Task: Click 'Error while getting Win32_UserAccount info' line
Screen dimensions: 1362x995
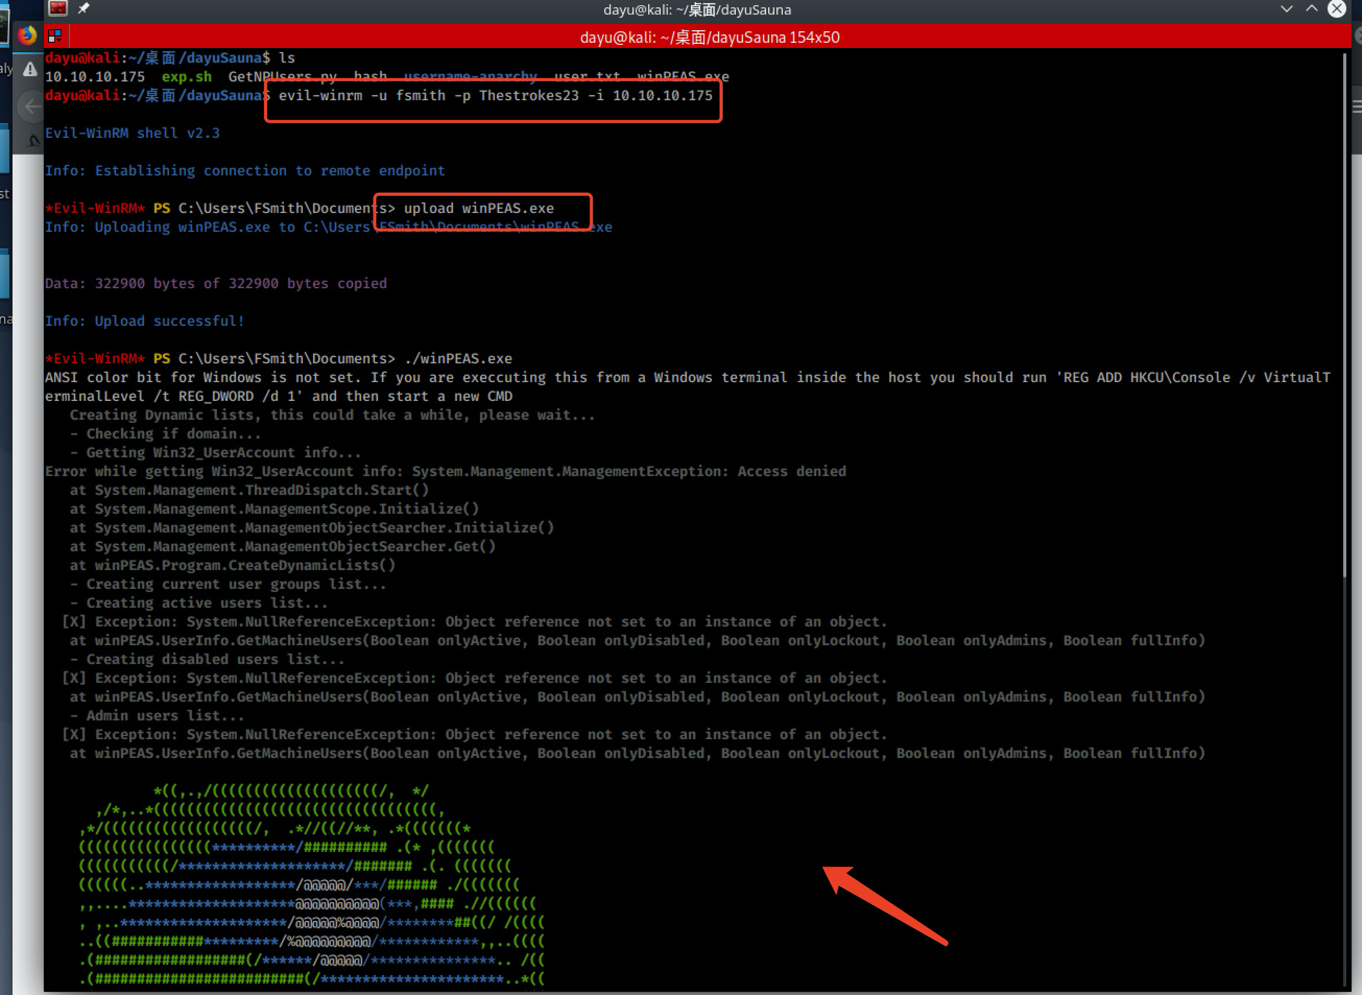Action: (x=446, y=471)
